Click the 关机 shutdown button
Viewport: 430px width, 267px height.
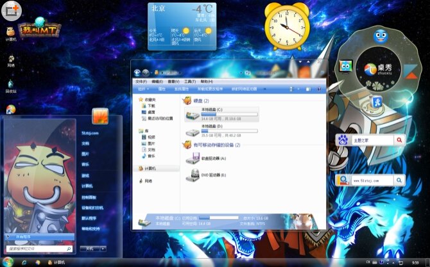90,248
